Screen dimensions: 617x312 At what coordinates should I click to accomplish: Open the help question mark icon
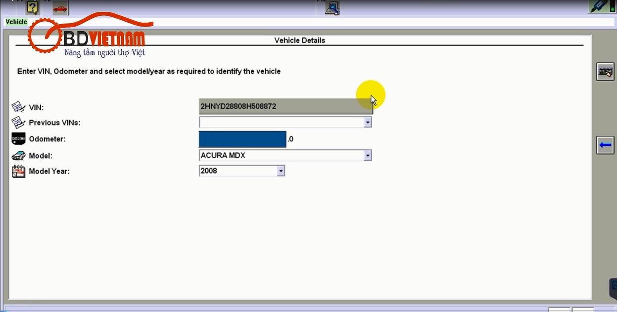click(x=32, y=7)
